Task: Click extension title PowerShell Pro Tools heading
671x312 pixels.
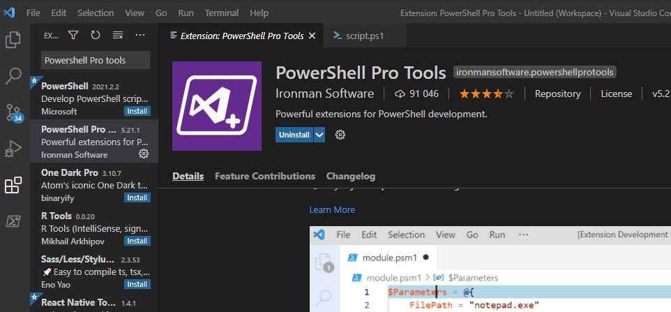Action: coord(361,73)
